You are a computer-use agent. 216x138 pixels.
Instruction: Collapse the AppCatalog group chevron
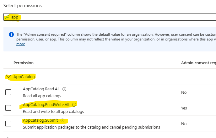coord(8,77)
